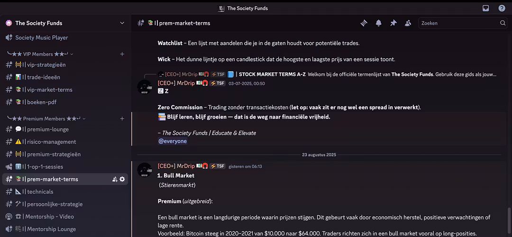Click the @everyone mention
Image resolution: width=512 pixels, height=237 pixels.
173,141
